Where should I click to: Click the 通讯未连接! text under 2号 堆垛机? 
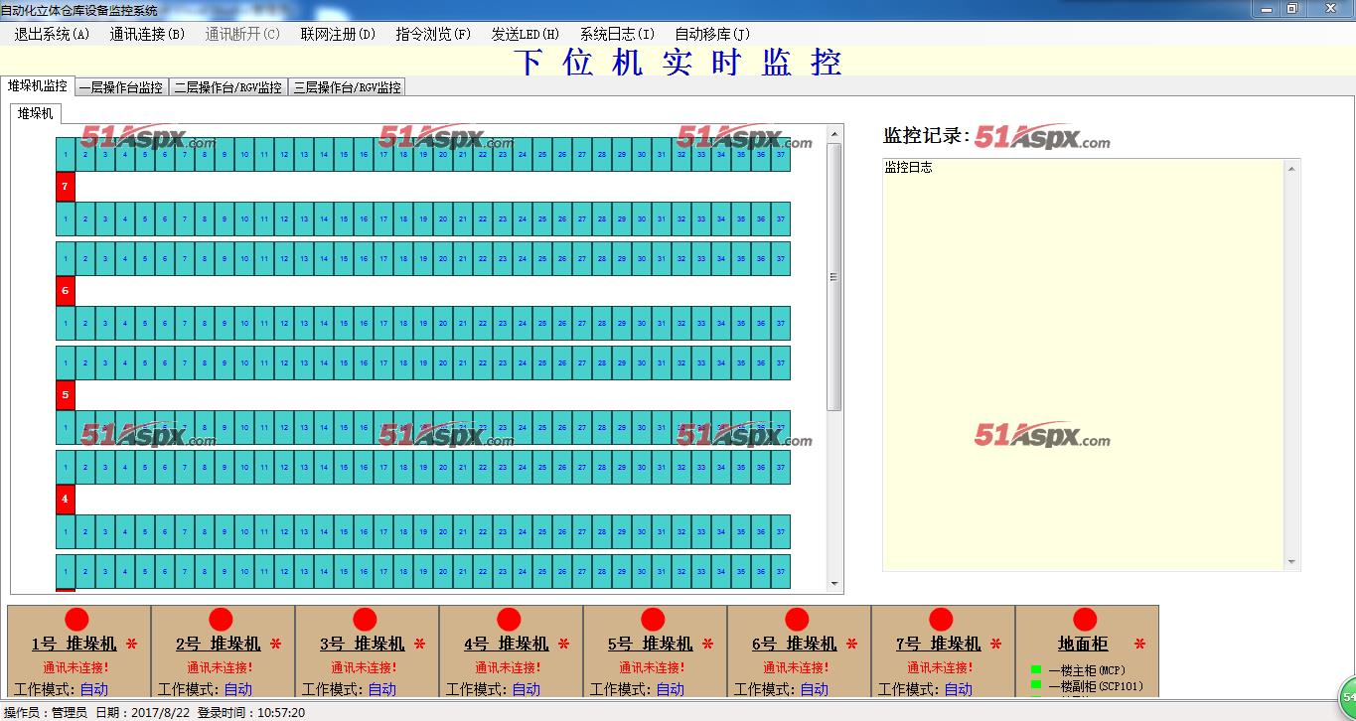click(x=221, y=667)
